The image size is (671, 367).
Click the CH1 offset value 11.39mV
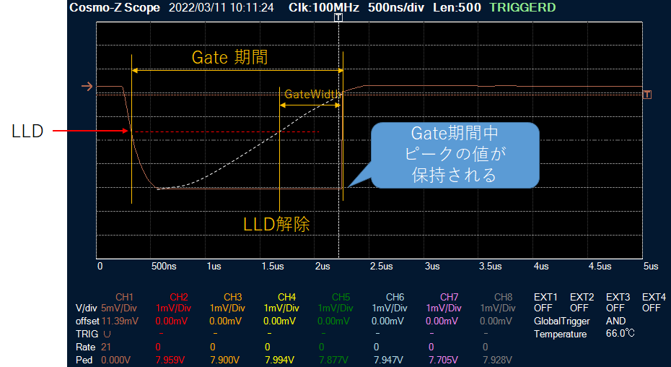(x=118, y=321)
